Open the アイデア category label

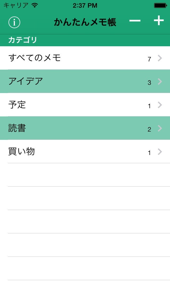click(x=25, y=81)
